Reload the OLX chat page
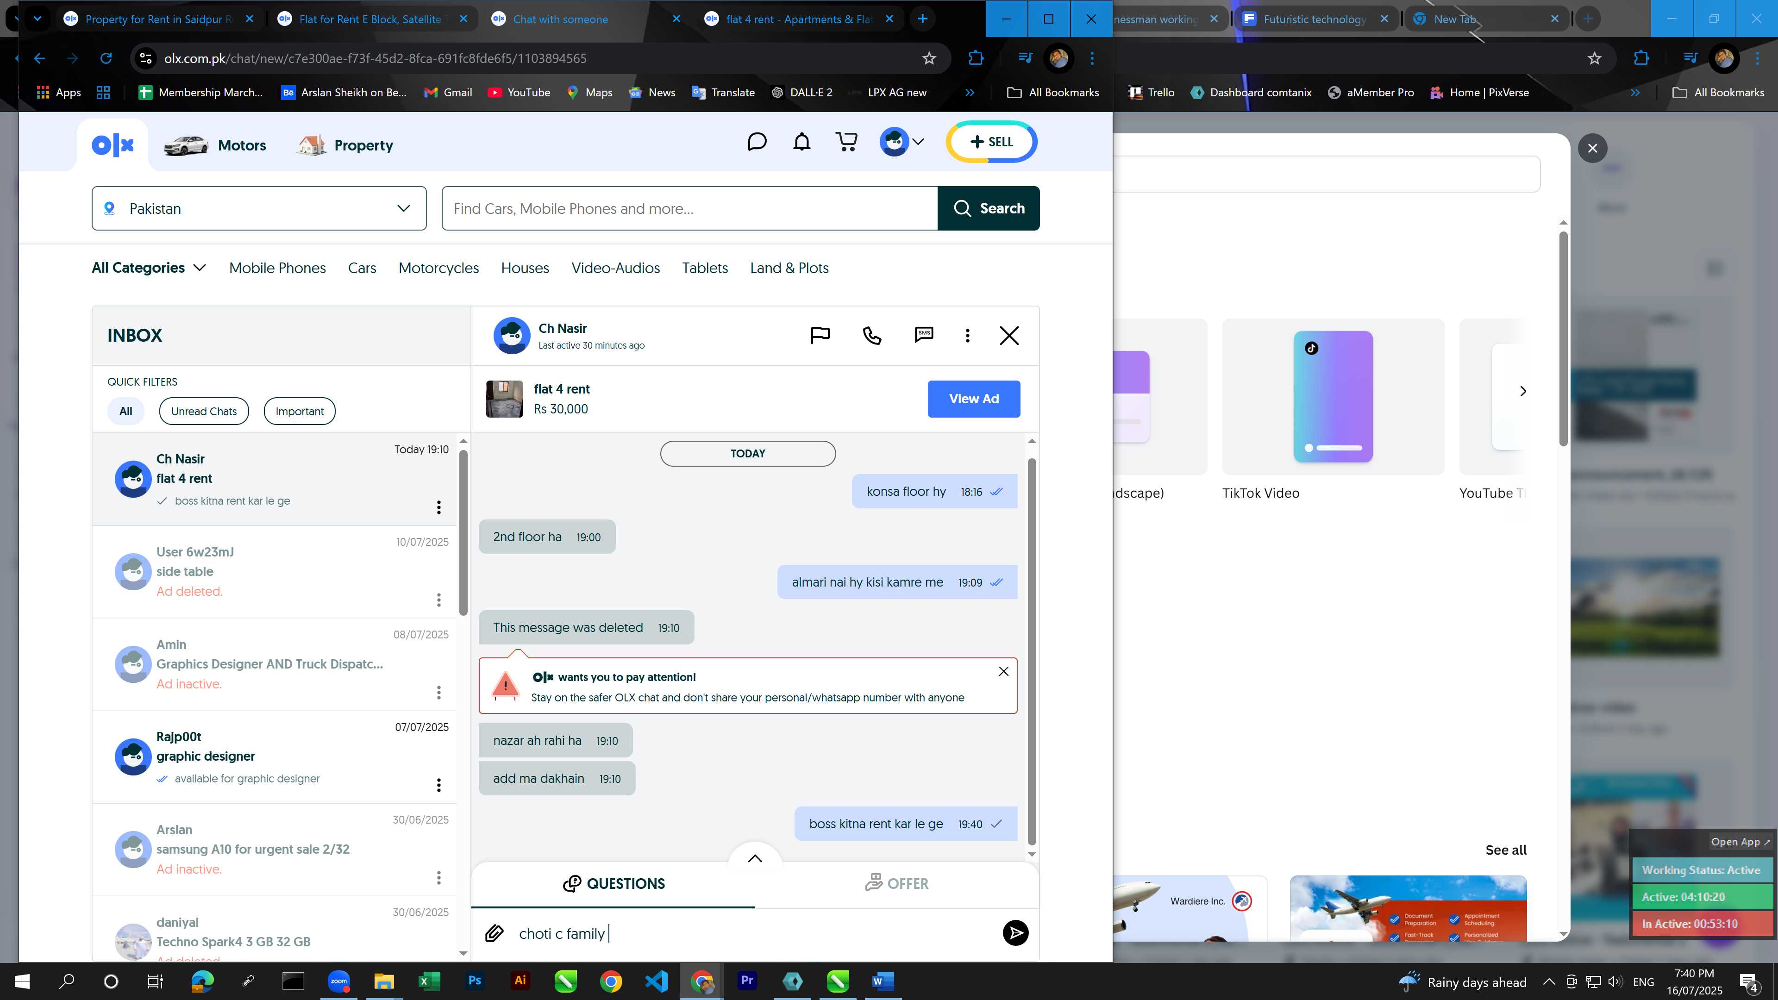 pyautogui.click(x=106, y=59)
